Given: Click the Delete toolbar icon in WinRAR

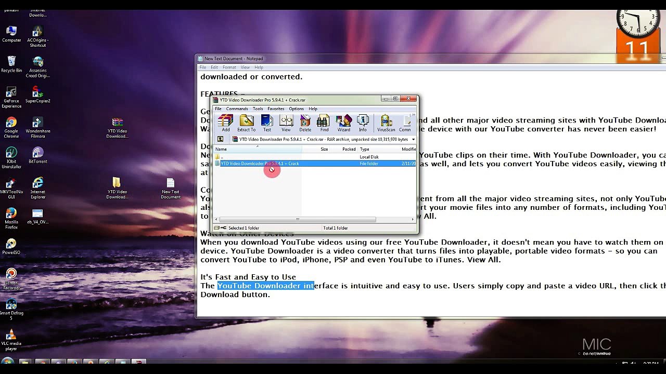Looking at the screenshot, I should (x=305, y=123).
